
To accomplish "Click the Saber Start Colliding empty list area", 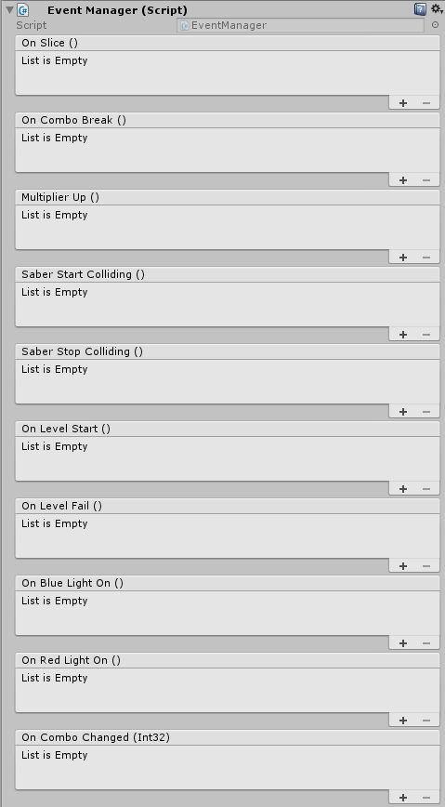I will [x=228, y=304].
